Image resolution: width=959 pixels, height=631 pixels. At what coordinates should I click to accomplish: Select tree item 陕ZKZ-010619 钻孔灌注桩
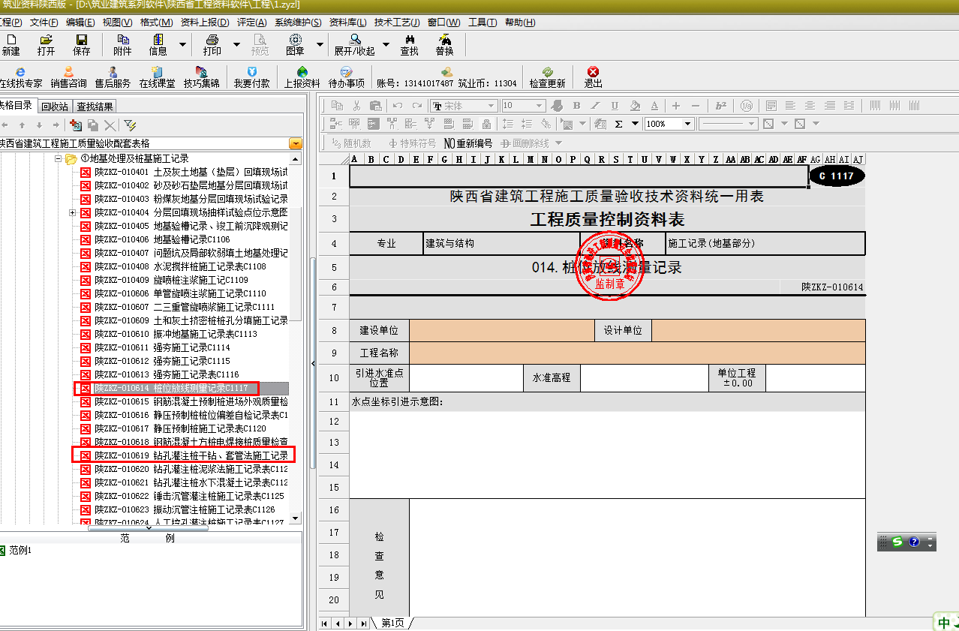coord(191,455)
